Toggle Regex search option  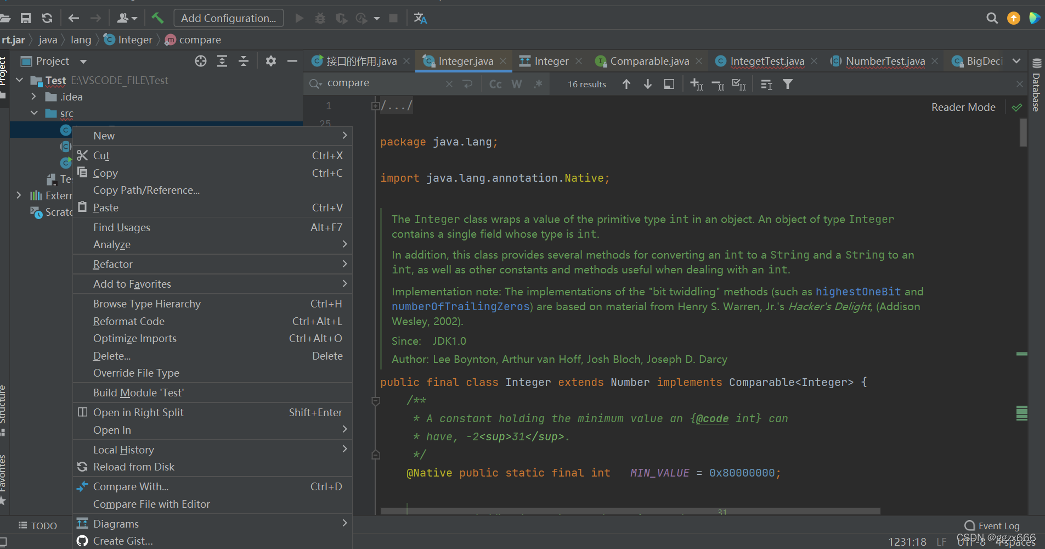(x=538, y=84)
